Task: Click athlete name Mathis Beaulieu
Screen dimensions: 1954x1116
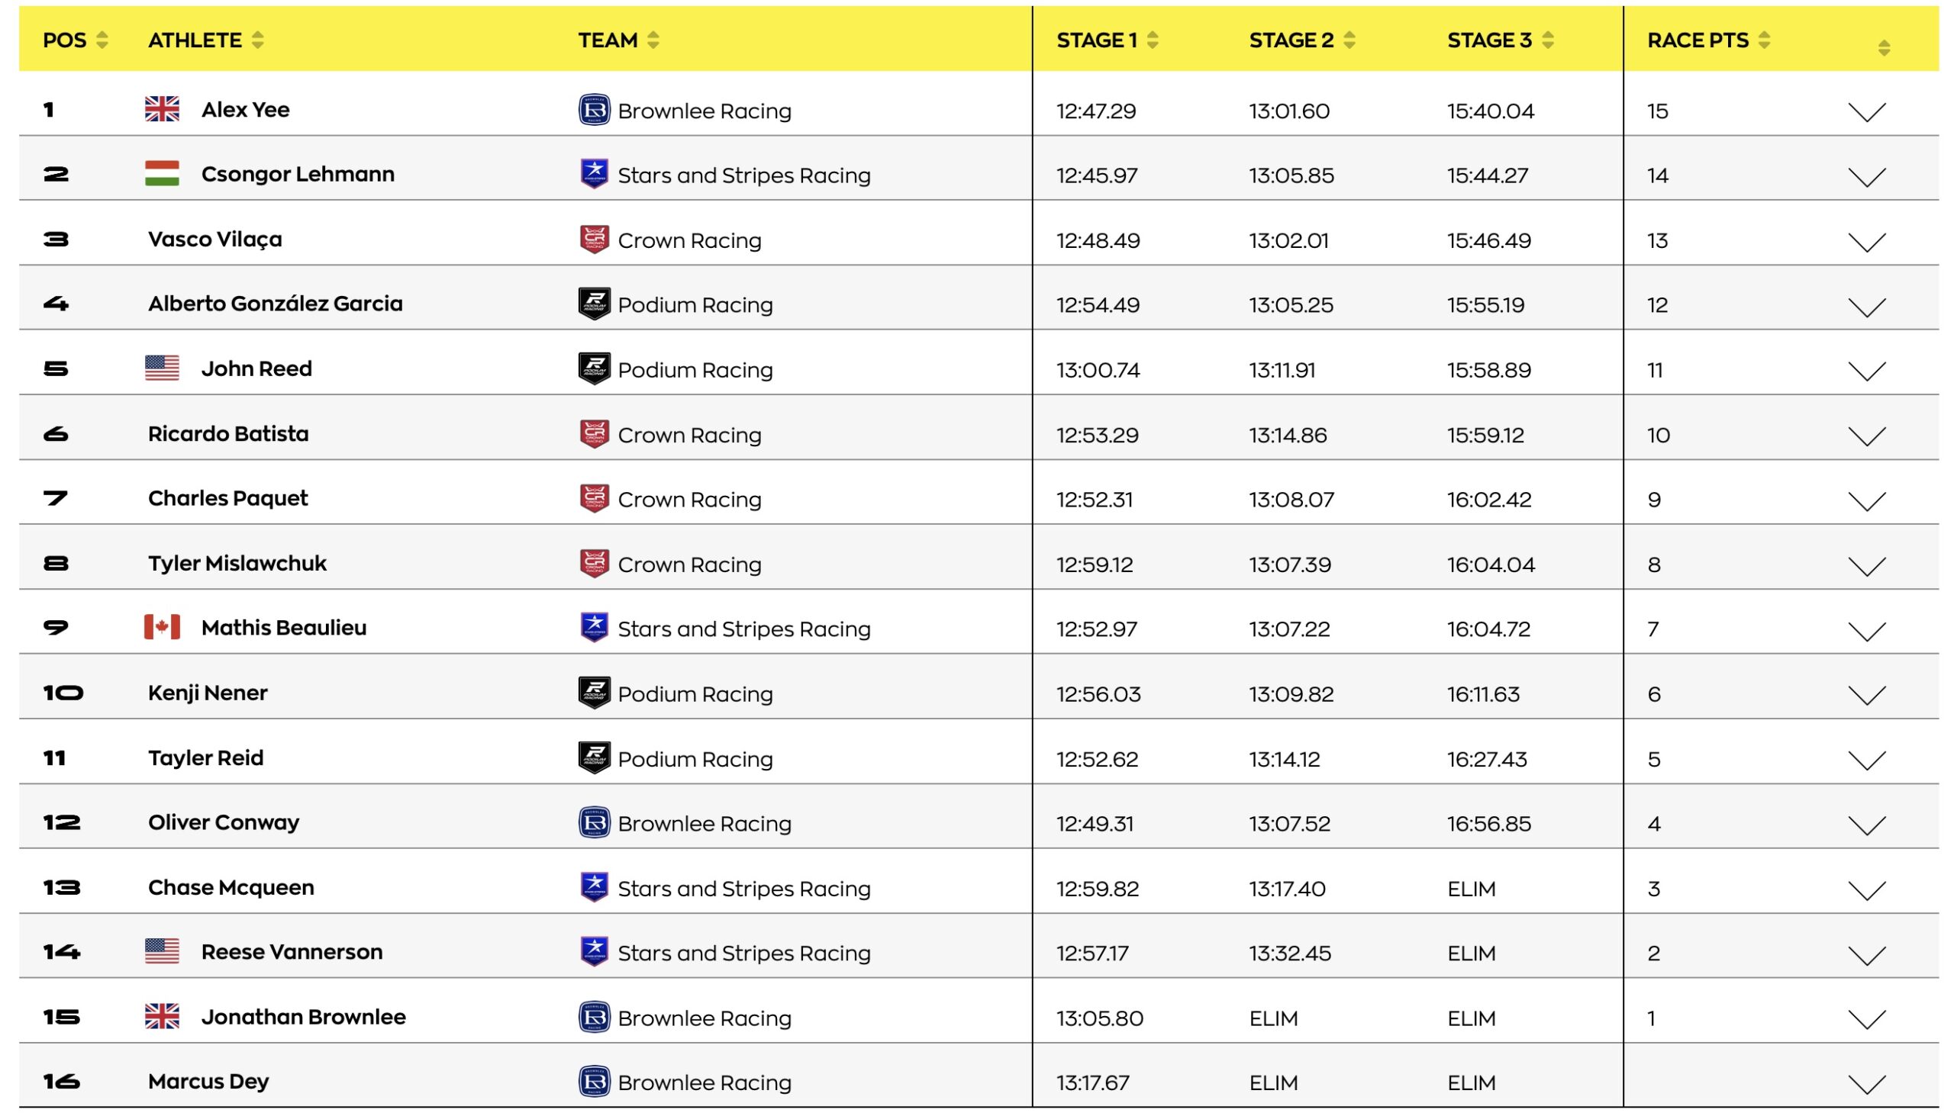Action: (284, 628)
